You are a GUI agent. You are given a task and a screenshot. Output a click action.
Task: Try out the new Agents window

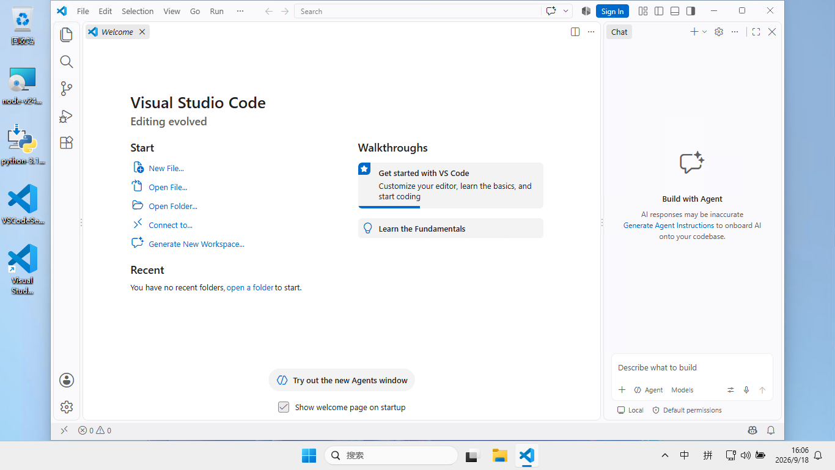pos(342,380)
